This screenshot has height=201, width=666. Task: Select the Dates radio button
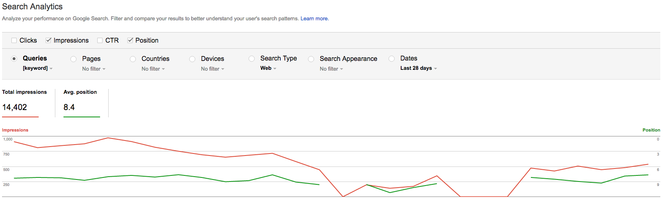coord(392,58)
